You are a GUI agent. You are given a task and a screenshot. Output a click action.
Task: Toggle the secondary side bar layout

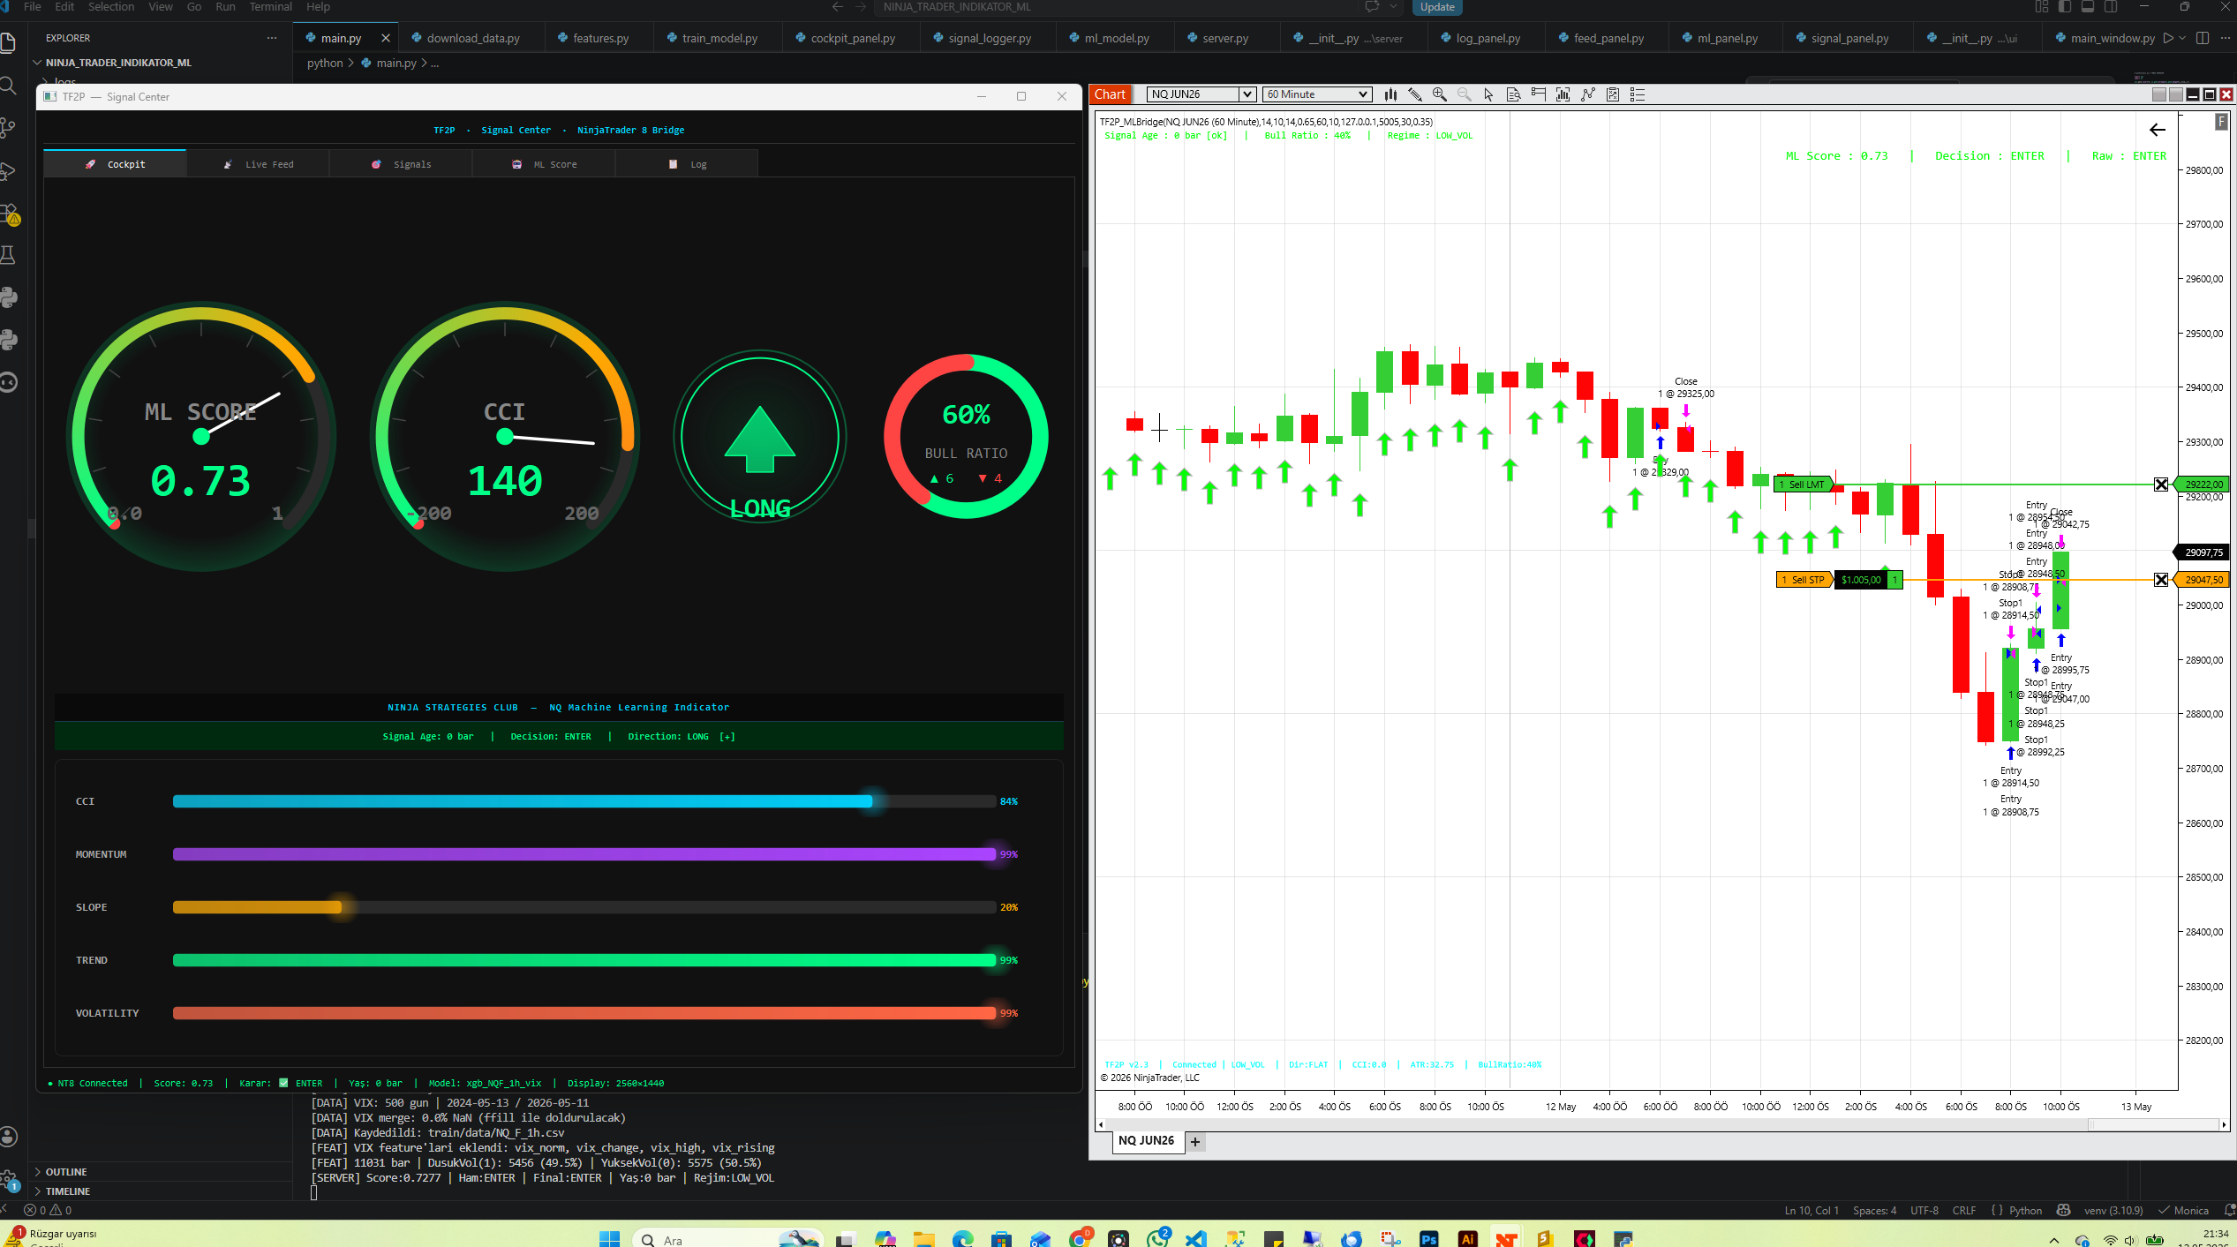tap(2111, 7)
